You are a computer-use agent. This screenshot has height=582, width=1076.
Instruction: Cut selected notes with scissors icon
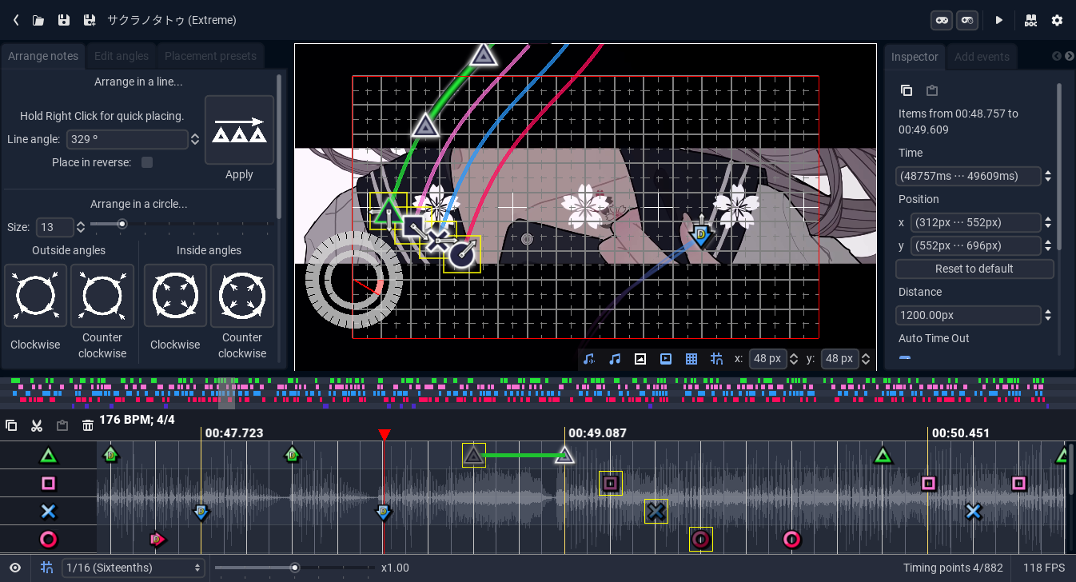coord(37,425)
